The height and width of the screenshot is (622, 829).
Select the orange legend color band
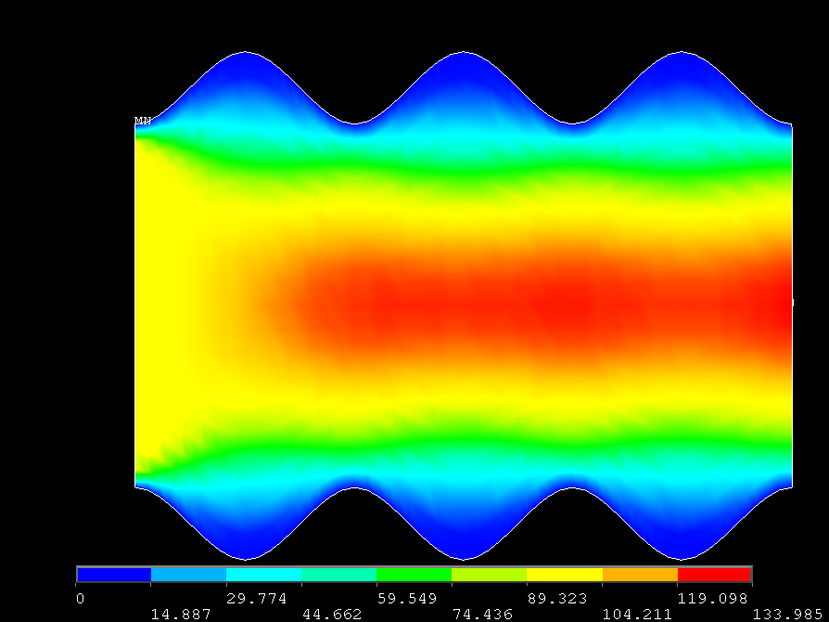click(x=640, y=575)
